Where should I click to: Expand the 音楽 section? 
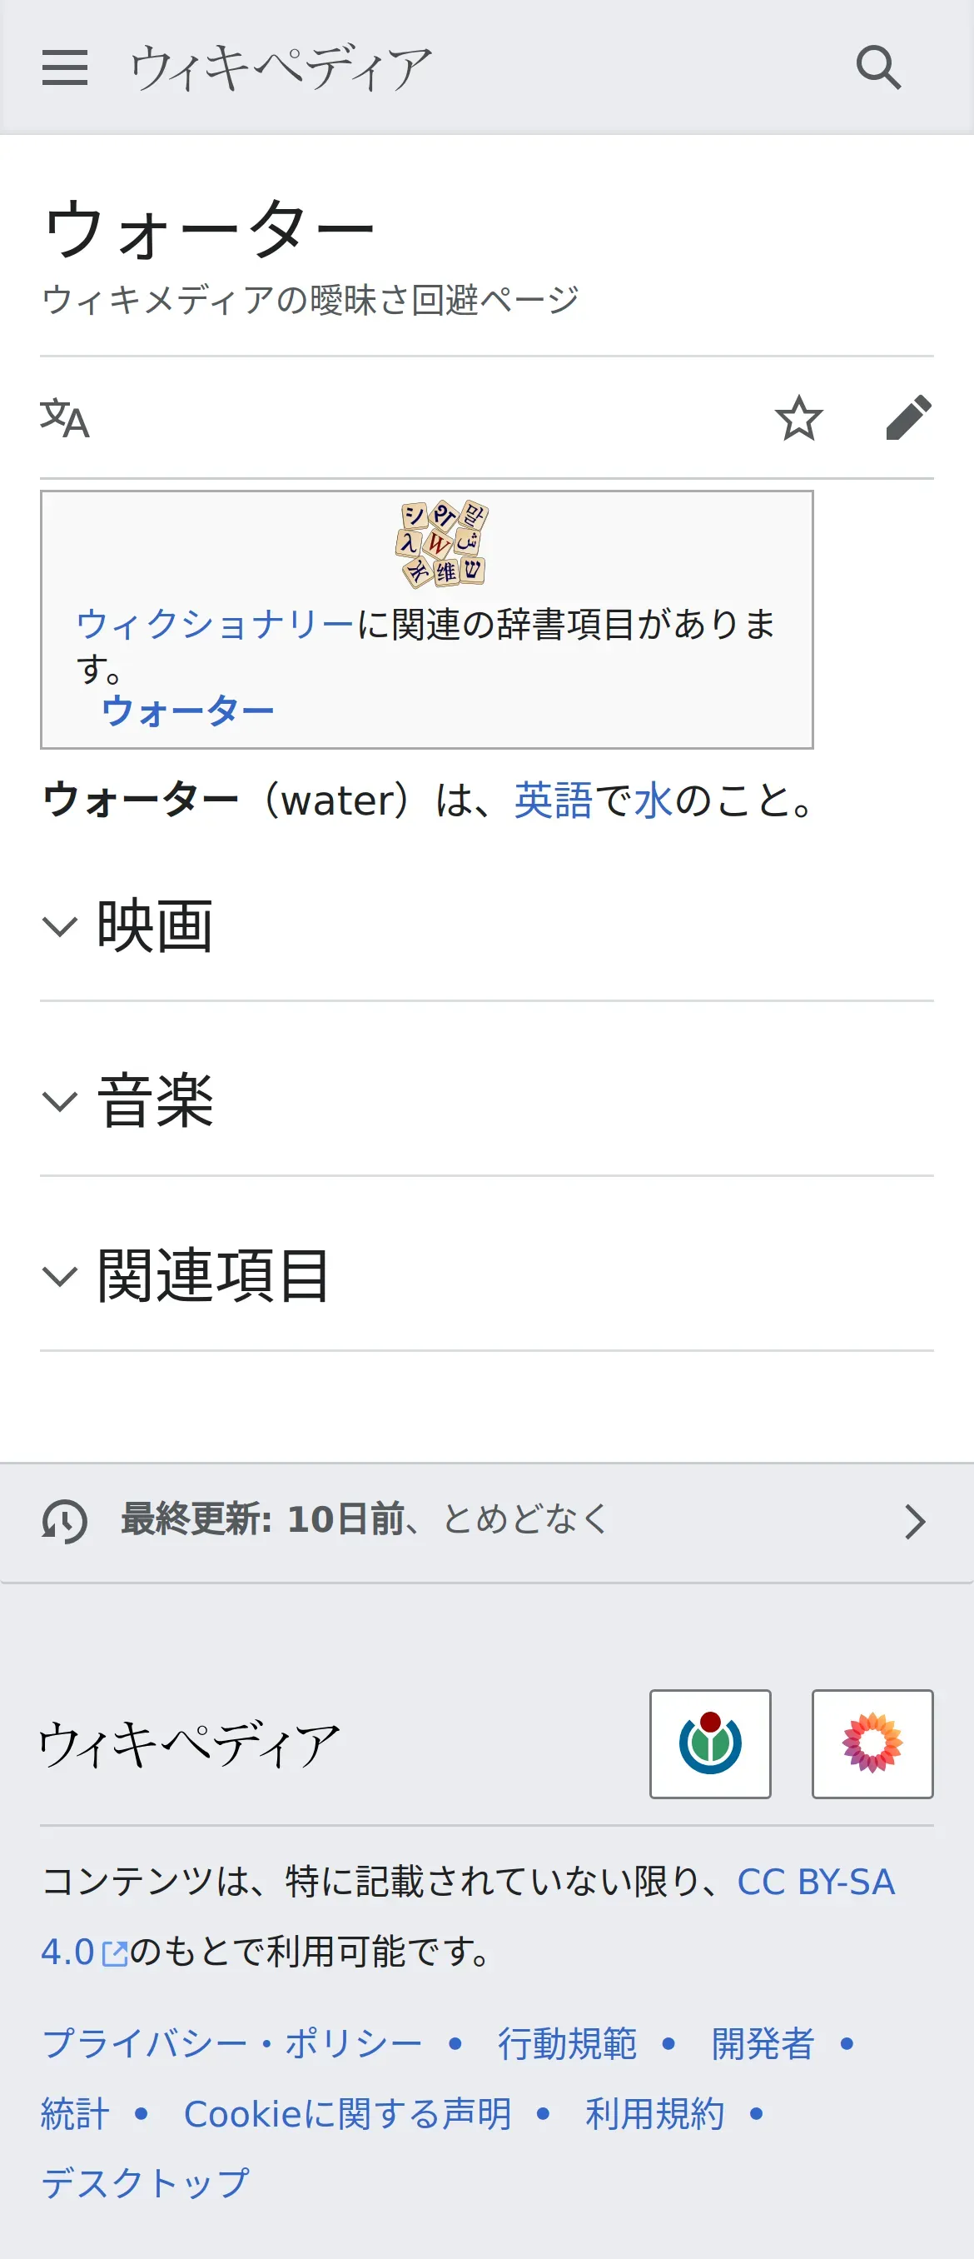pyautogui.click(x=155, y=1100)
